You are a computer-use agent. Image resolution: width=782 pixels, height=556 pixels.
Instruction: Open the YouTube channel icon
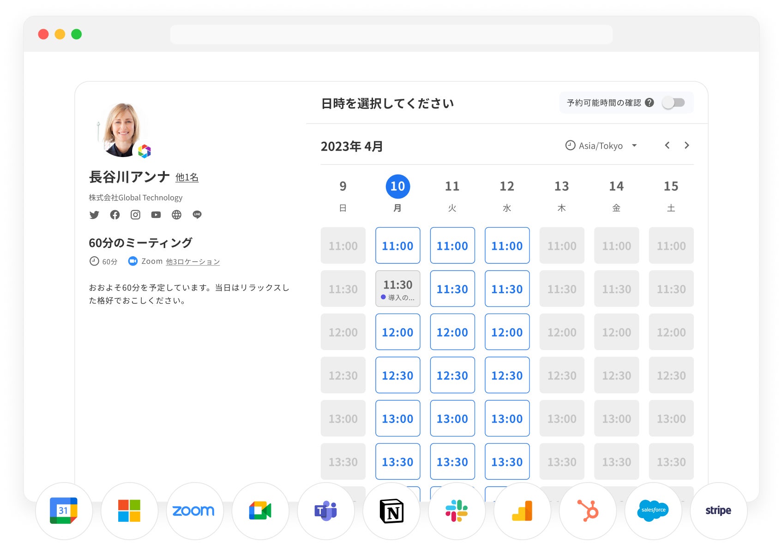[x=156, y=215]
